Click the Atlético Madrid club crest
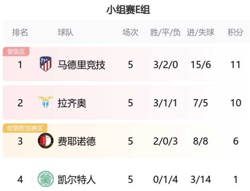 click(45, 64)
